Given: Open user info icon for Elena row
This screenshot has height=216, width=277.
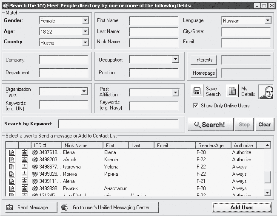Looking at the screenshot, I should (x=12, y=152).
